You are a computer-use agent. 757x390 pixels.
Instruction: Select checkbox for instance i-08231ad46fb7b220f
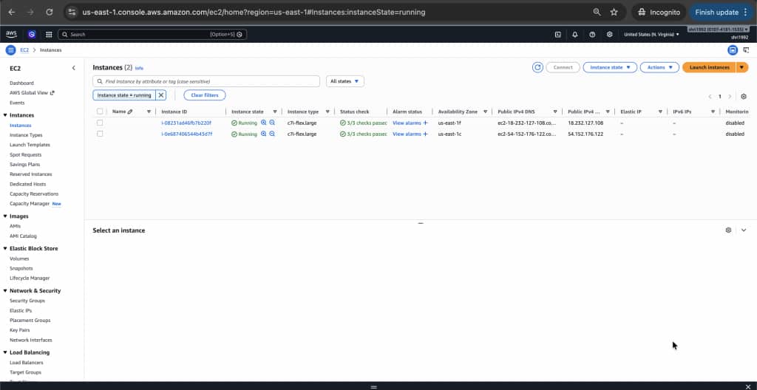(100, 123)
